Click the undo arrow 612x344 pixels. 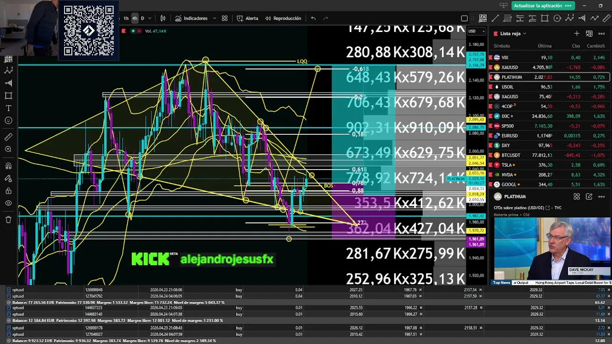313,18
